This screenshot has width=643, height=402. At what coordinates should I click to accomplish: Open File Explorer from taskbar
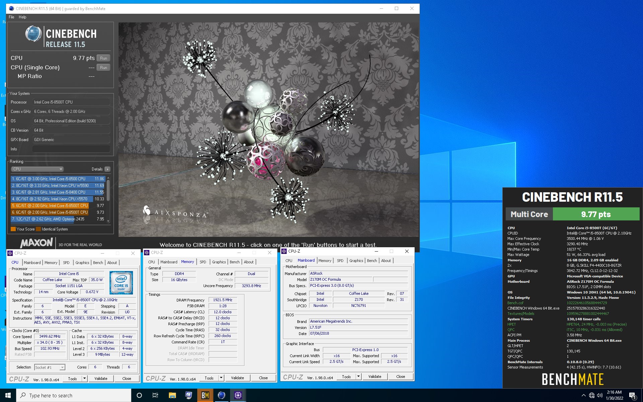point(172,395)
